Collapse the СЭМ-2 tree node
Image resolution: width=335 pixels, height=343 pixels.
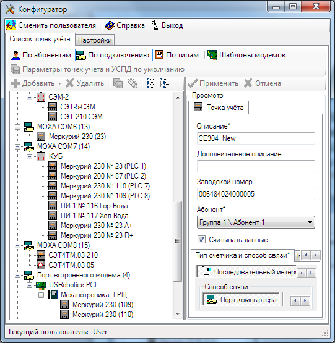[x=29, y=97]
